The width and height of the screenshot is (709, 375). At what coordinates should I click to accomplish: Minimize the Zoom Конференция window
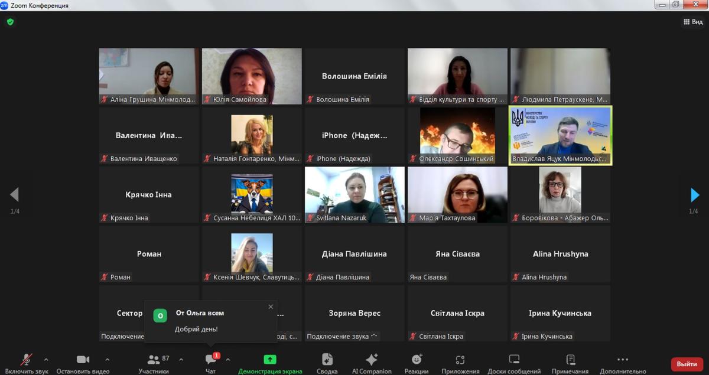pyautogui.click(x=662, y=5)
